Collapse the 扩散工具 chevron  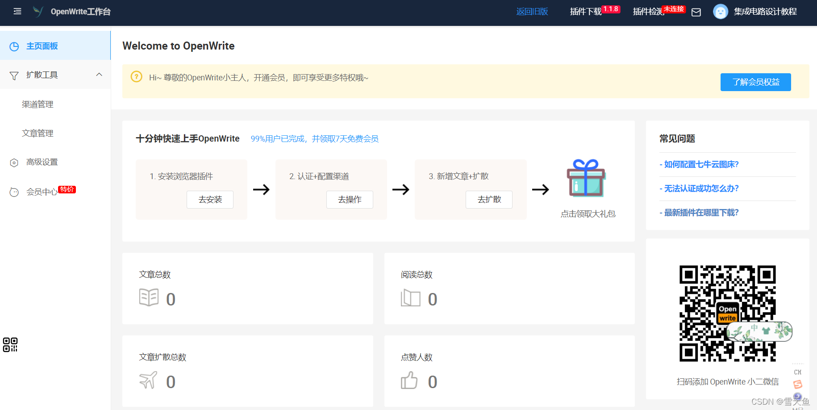(x=99, y=75)
